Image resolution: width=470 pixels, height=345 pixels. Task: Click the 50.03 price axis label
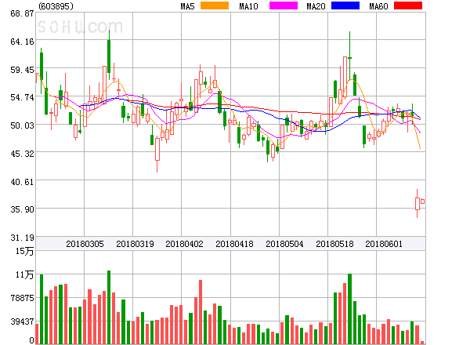click(22, 125)
